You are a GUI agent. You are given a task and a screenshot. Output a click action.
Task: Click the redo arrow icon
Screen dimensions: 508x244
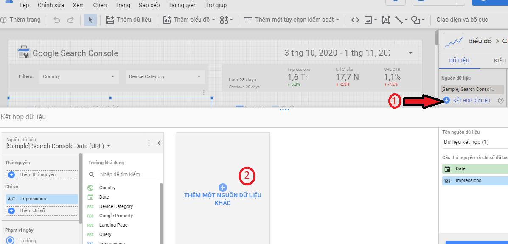tap(70, 20)
